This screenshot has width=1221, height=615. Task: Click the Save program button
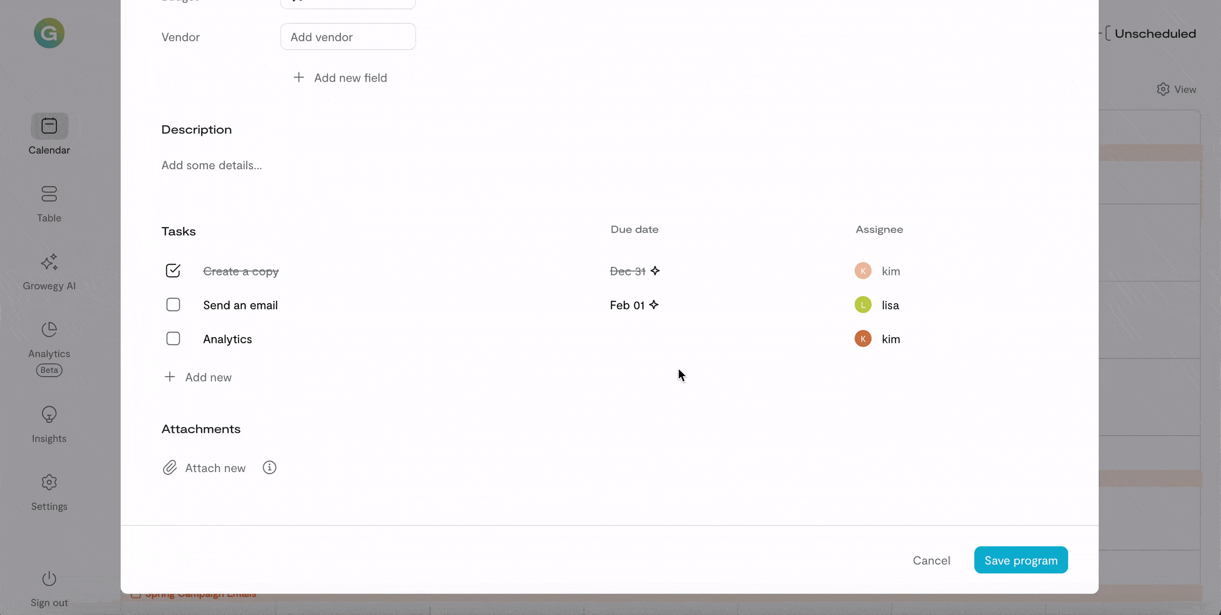pyautogui.click(x=1021, y=560)
